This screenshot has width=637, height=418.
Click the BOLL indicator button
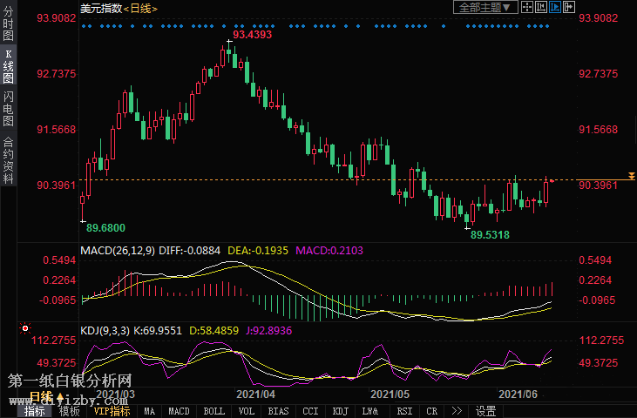coord(213,411)
